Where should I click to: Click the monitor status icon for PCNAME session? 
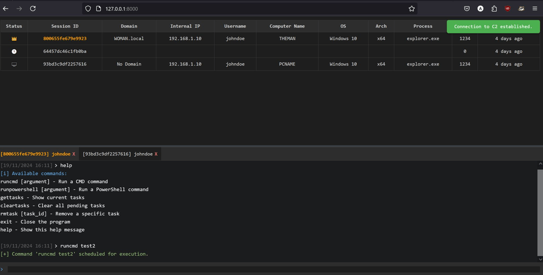coord(14,64)
